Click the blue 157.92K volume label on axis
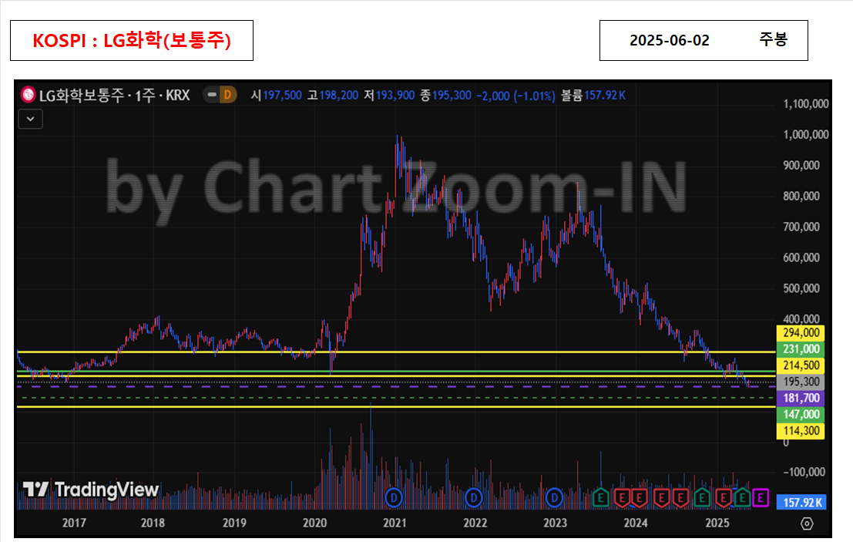The height and width of the screenshot is (542, 853). click(801, 502)
